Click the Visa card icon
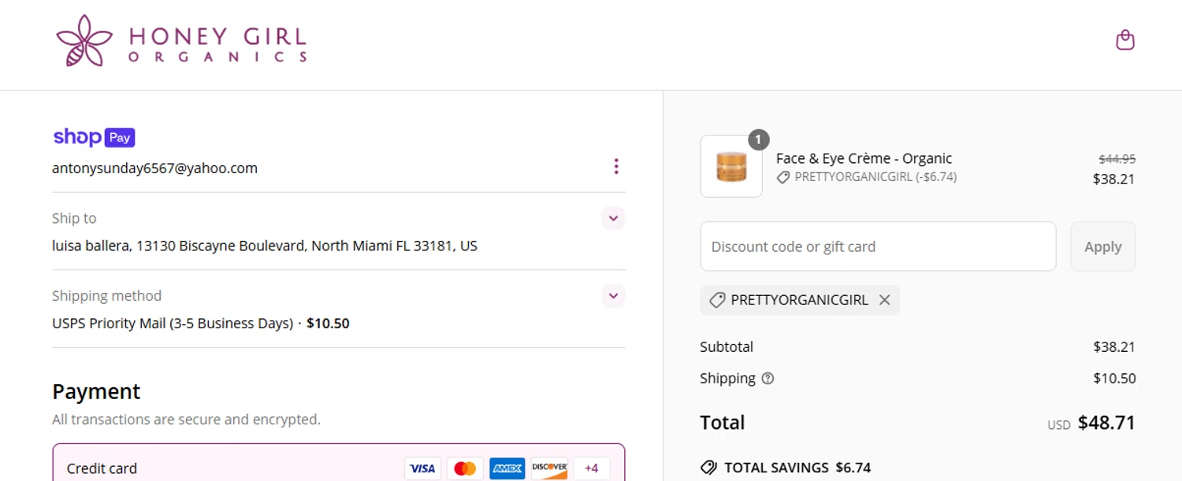 pos(422,468)
